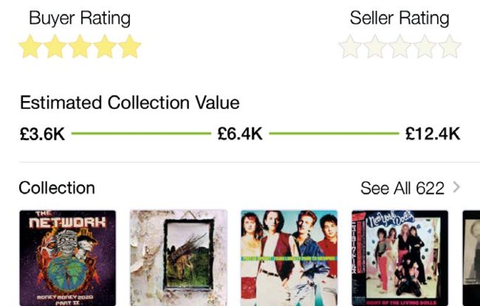This screenshot has width=480, height=306.
Task: Click the first empty Seller Rating star
Action: 350,48
